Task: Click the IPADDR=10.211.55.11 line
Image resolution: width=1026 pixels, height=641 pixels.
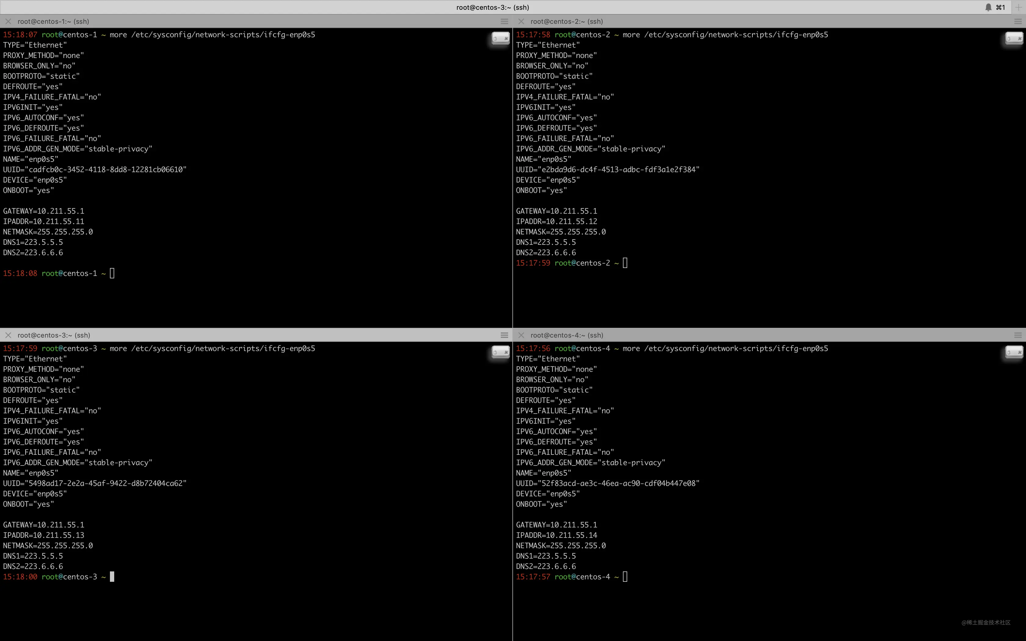Action: click(x=44, y=221)
